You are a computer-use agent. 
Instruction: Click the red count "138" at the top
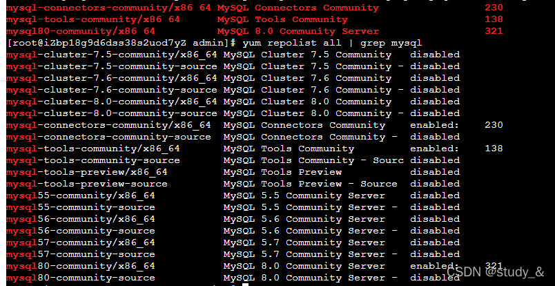494,19
